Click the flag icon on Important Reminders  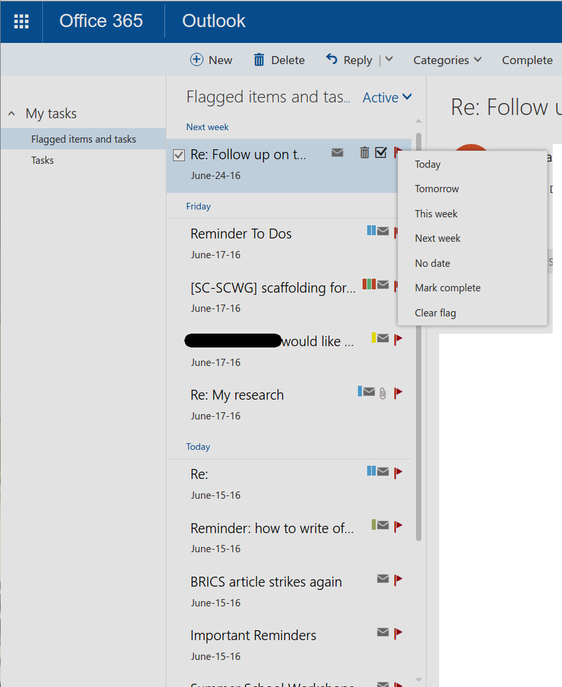[x=398, y=633]
